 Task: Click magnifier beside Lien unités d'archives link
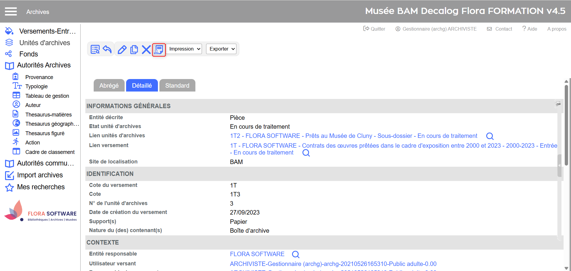coord(490,136)
